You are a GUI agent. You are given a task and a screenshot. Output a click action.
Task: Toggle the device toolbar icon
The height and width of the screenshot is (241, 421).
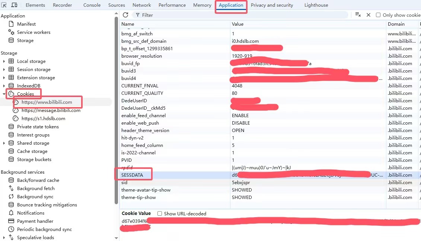coord(14,5)
